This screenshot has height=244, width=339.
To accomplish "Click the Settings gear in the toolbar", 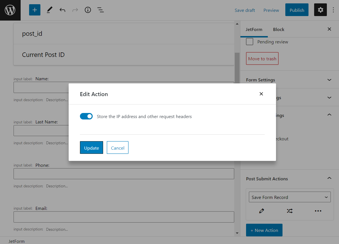I will (x=320, y=10).
